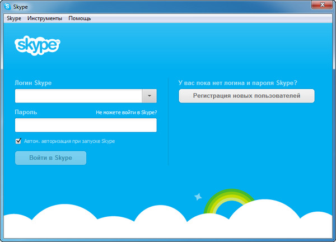Click the 'Логин Skype' field label

pos(34,83)
